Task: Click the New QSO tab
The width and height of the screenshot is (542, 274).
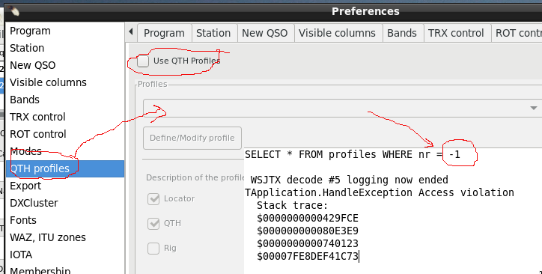Action: point(265,33)
